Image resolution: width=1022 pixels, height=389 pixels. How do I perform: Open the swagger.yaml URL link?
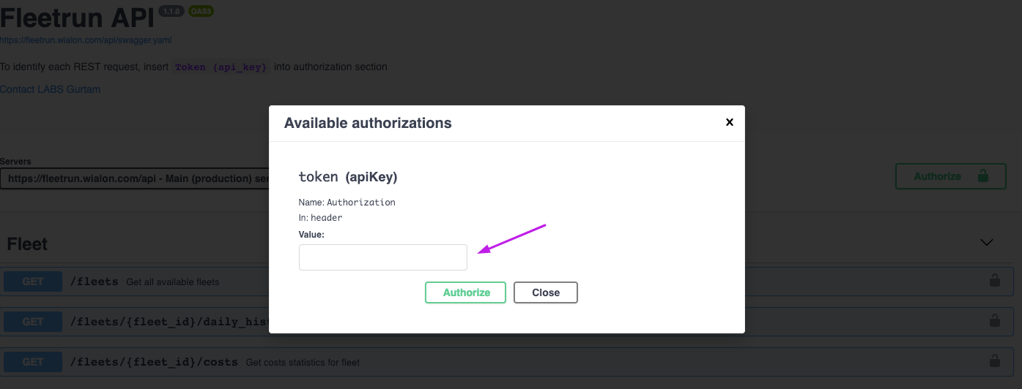pos(86,40)
